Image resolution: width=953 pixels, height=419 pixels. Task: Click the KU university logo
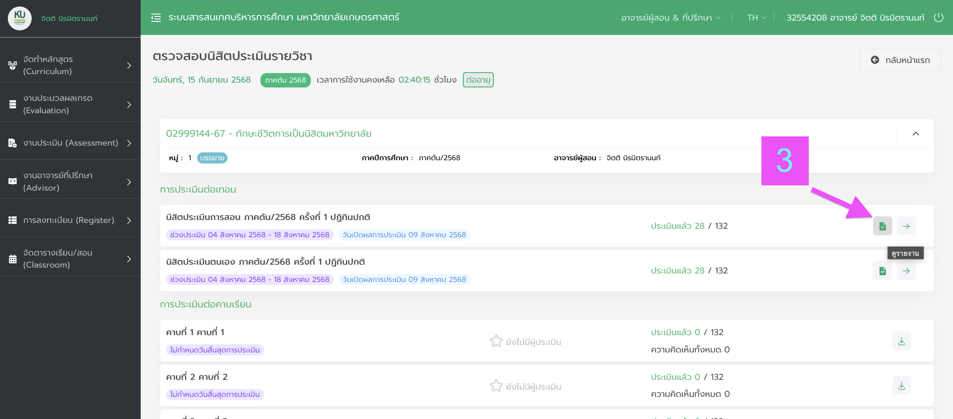[x=20, y=18]
